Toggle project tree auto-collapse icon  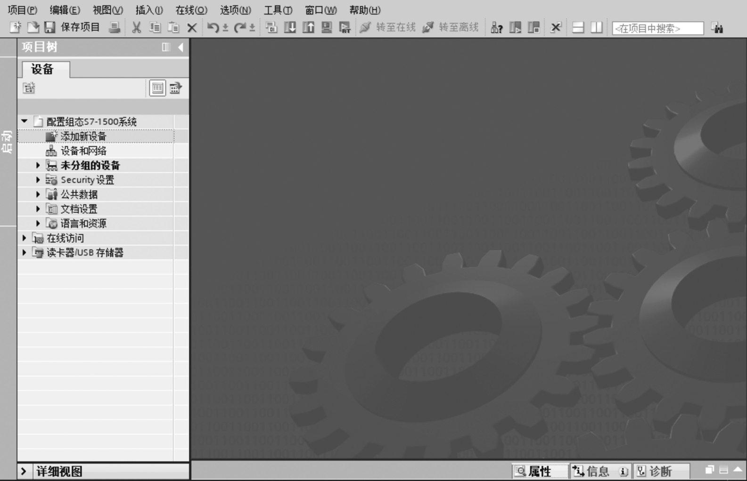point(166,47)
